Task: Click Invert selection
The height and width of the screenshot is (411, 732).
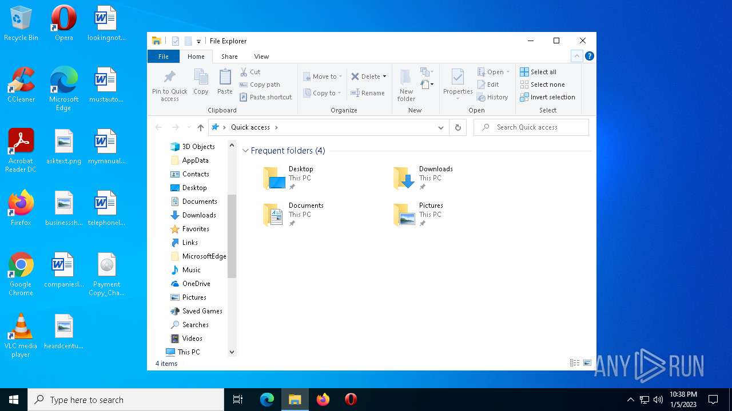Action: click(x=547, y=97)
